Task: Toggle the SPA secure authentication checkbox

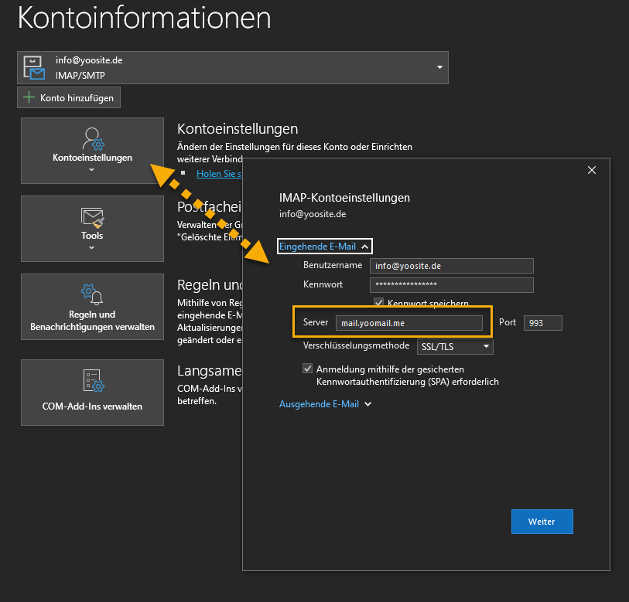Action: pyautogui.click(x=308, y=369)
